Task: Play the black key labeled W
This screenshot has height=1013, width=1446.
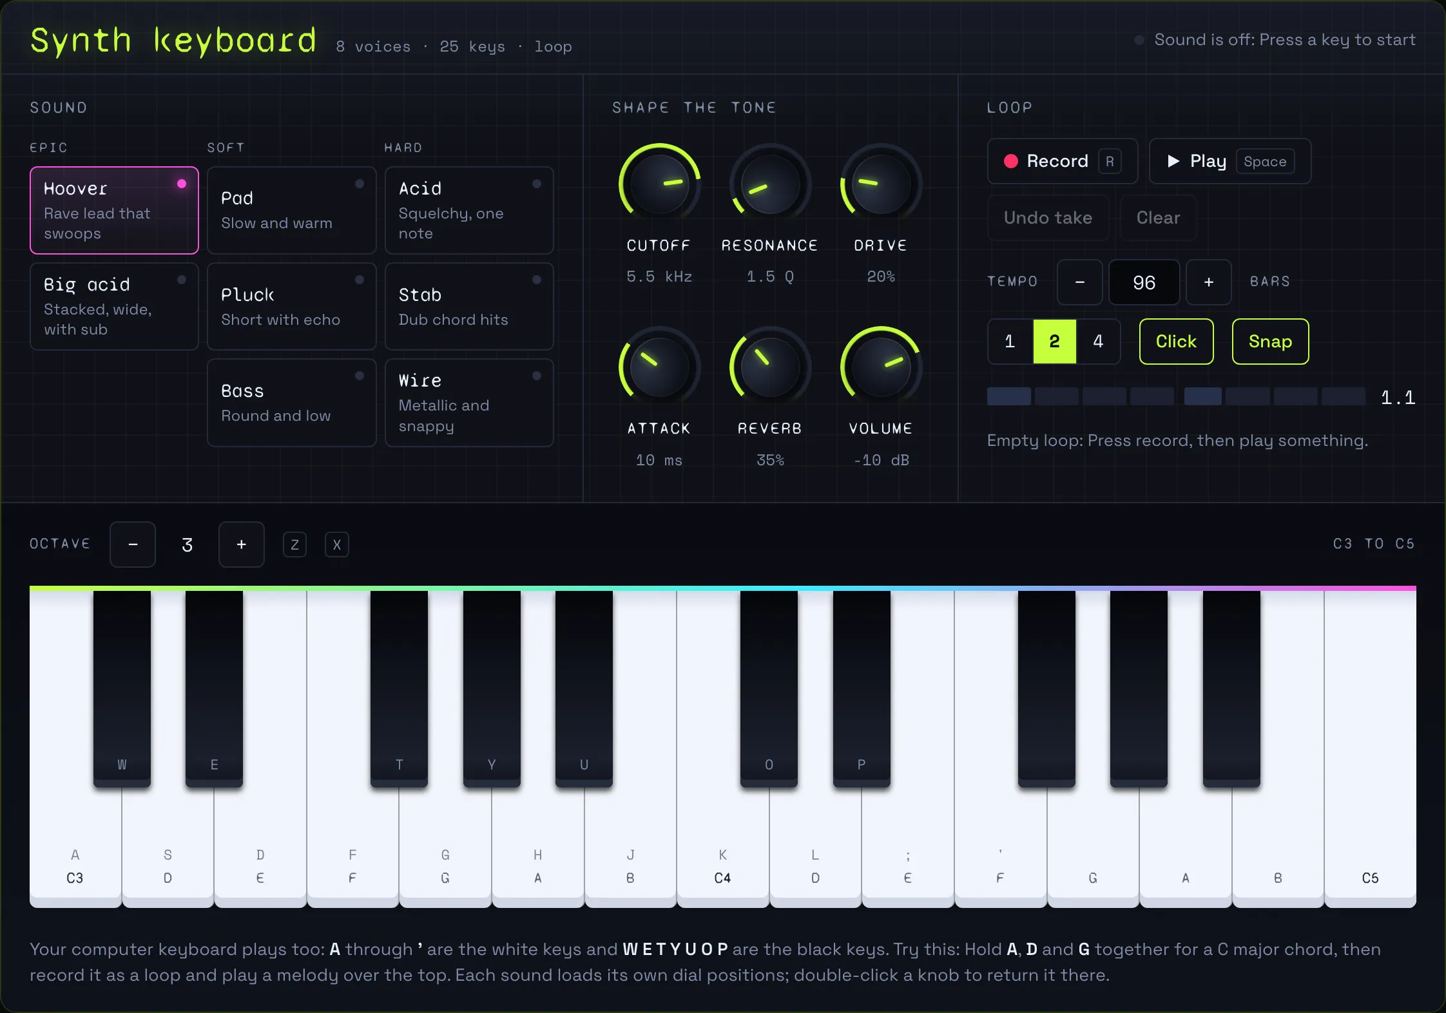Action: pyautogui.click(x=122, y=690)
